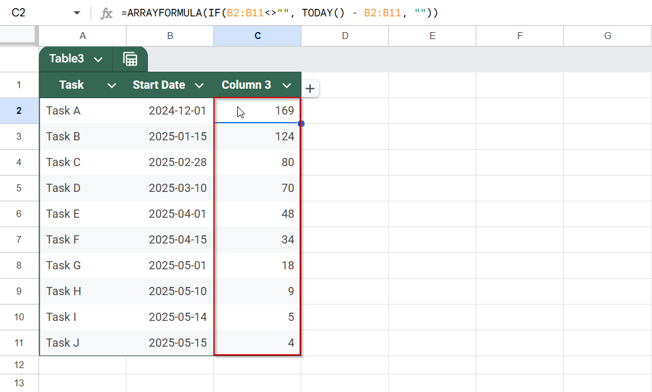Click the Start Date header cell

point(170,85)
